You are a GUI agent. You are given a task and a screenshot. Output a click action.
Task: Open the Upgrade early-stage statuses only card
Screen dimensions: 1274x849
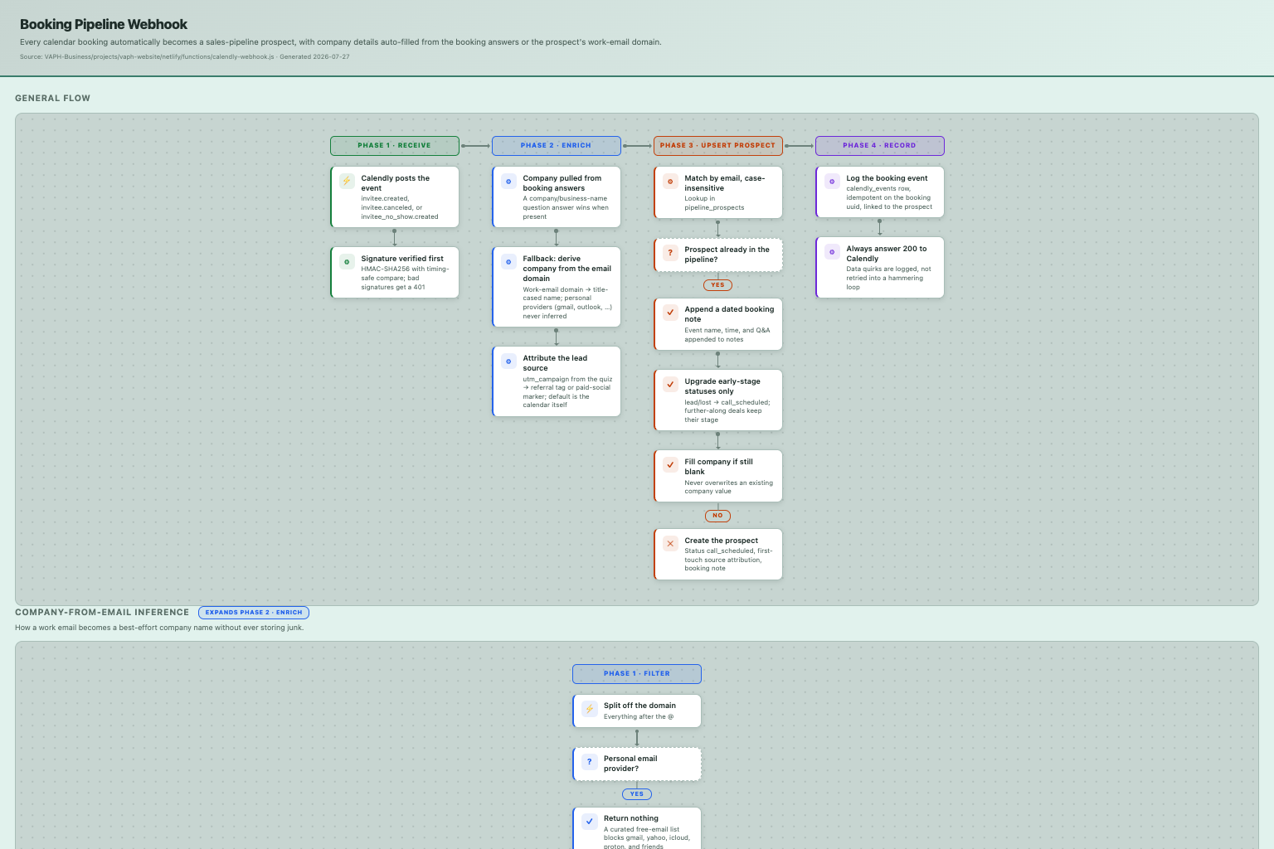(718, 400)
